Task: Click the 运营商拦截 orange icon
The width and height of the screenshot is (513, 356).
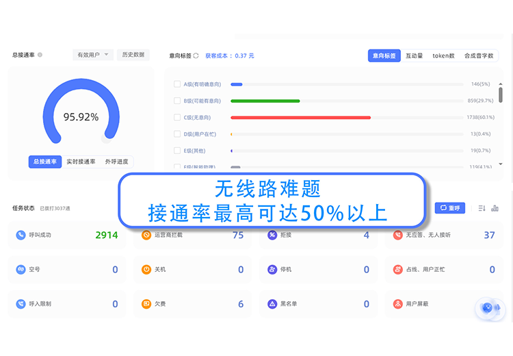Action: pyautogui.click(x=146, y=235)
